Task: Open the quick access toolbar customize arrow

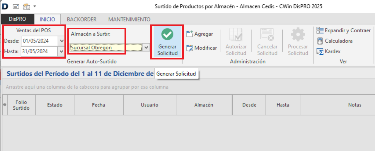Action: coord(35,6)
